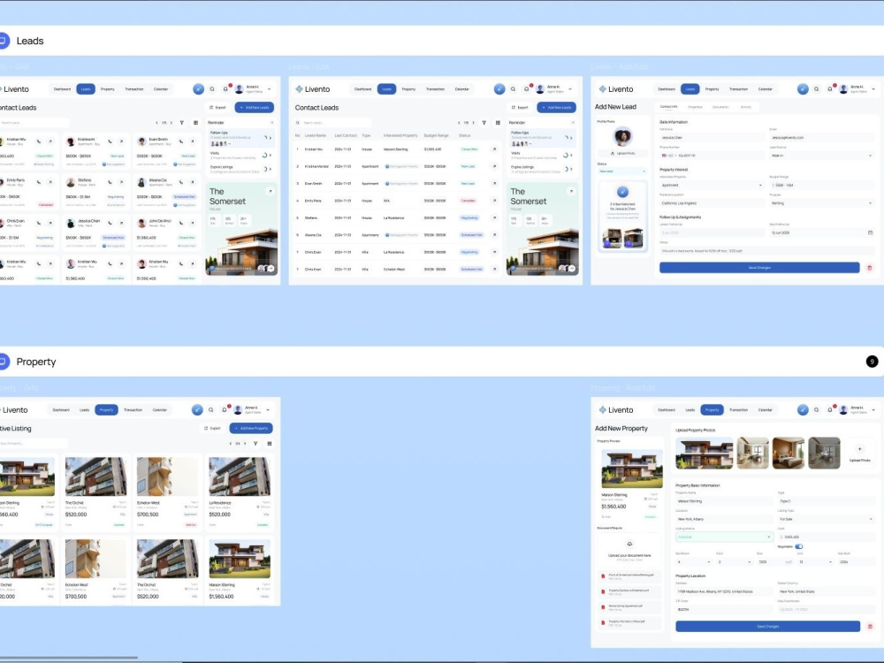Open Listing Status dropdown showing Available
This screenshot has width=884, height=663.
[x=724, y=537]
